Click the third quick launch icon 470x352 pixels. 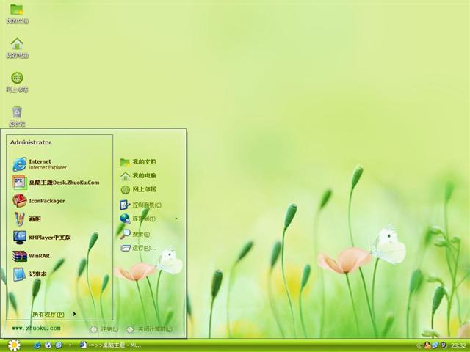click(x=59, y=345)
